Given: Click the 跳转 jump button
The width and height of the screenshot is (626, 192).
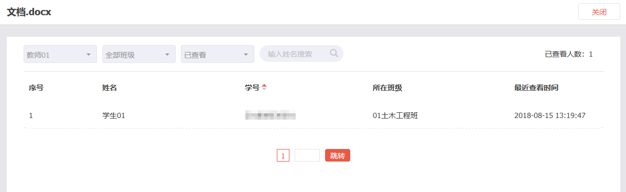Looking at the screenshot, I should pos(337,156).
